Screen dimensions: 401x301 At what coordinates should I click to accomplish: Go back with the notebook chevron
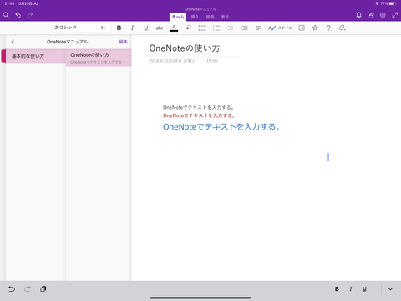pyautogui.click(x=13, y=42)
